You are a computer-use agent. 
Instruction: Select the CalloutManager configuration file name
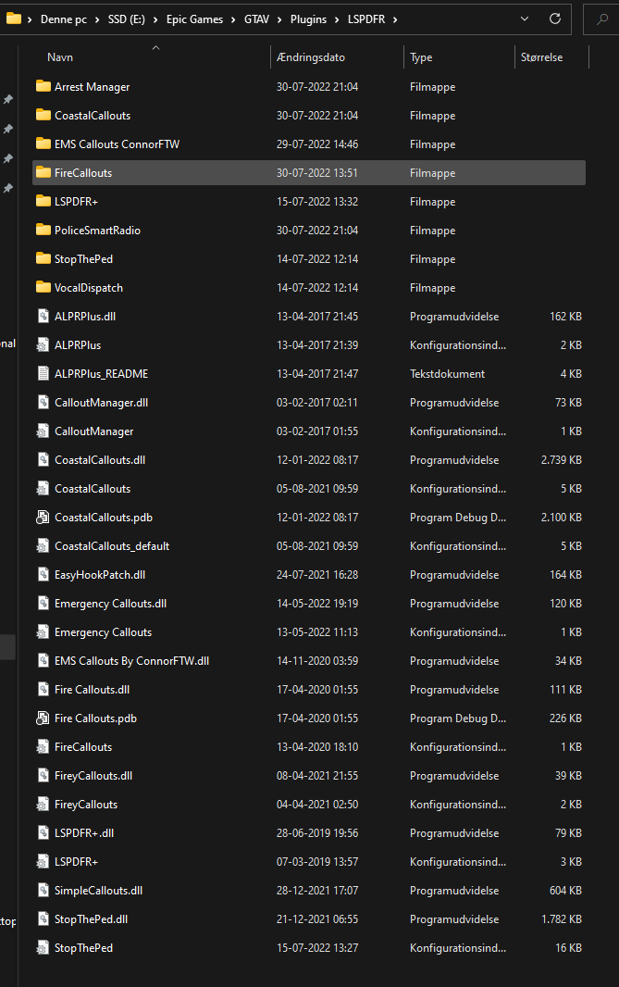coord(93,431)
